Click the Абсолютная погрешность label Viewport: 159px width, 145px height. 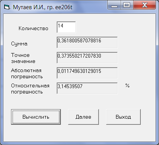tap(27, 73)
